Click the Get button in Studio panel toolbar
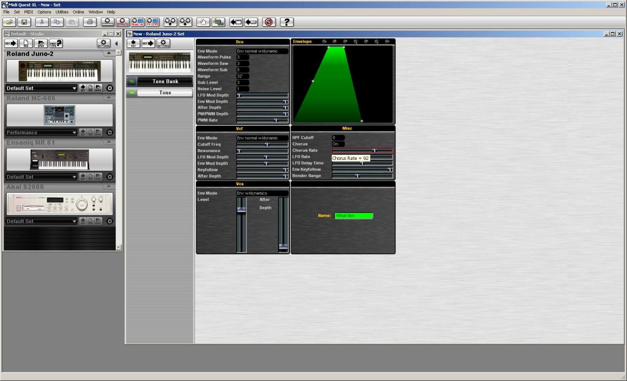627x381 pixels. pyautogui.click(x=10, y=44)
